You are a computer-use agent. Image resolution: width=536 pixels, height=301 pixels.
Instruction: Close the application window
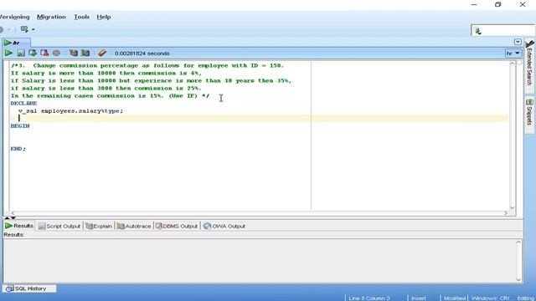523,4
